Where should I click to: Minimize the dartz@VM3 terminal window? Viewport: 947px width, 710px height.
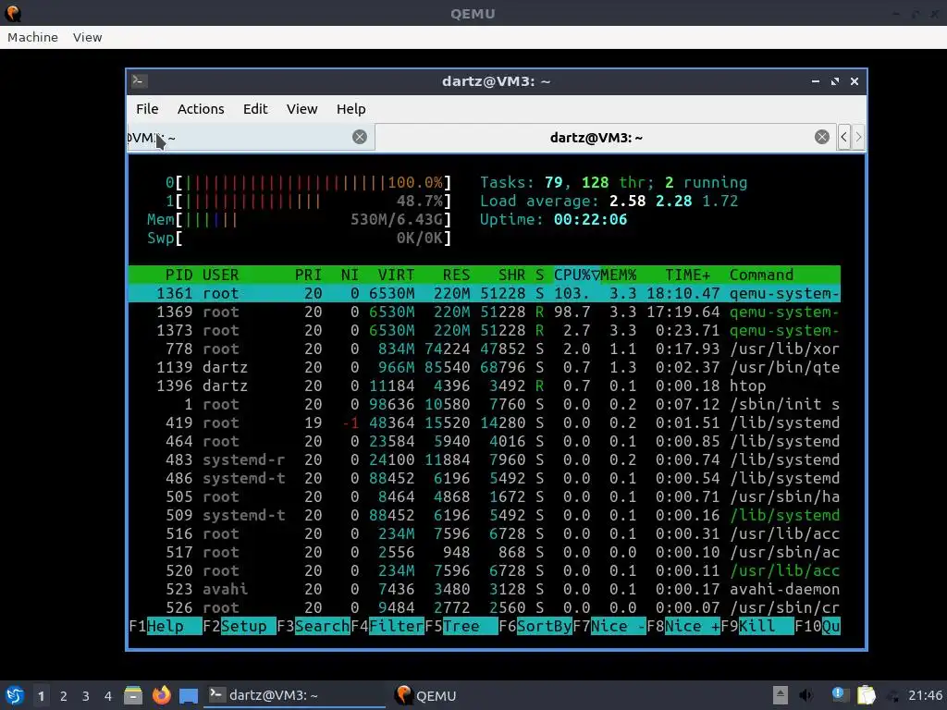816,81
